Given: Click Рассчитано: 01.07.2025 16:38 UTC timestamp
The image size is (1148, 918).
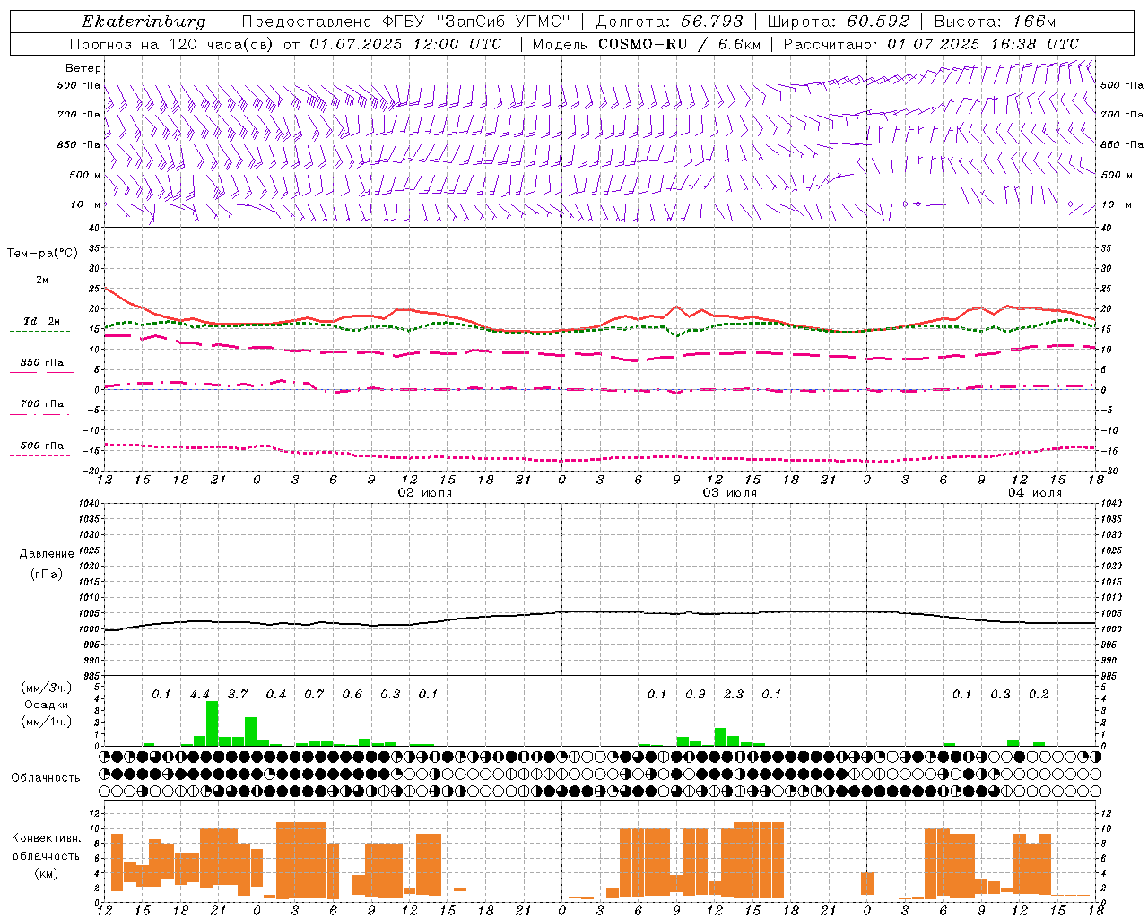Looking at the screenshot, I should (931, 44).
